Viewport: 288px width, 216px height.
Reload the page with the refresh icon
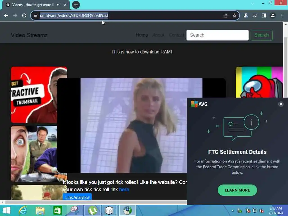24,16
